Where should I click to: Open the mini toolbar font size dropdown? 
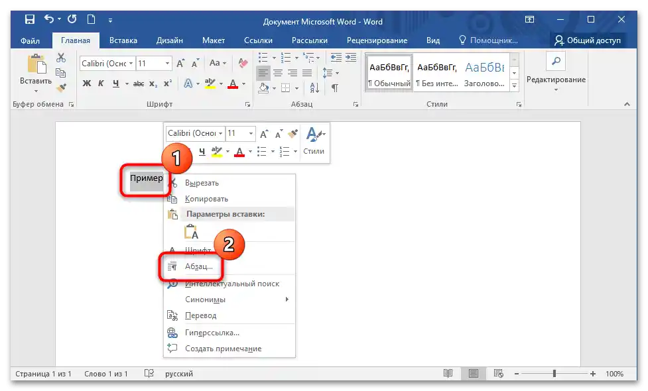tap(251, 133)
